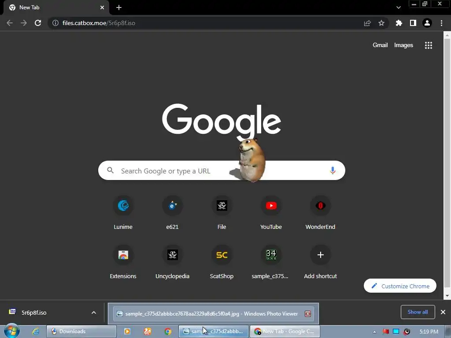Go back using the browser back arrow

pyautogui.click(x=10, y=23)
